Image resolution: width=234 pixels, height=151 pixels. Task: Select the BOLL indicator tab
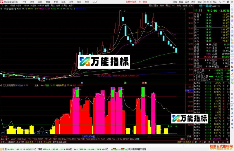[114, 139]
